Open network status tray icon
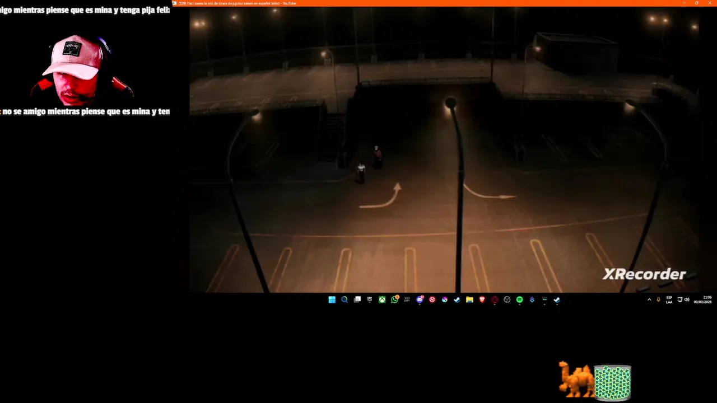717x403 pixels. point(680,299)
